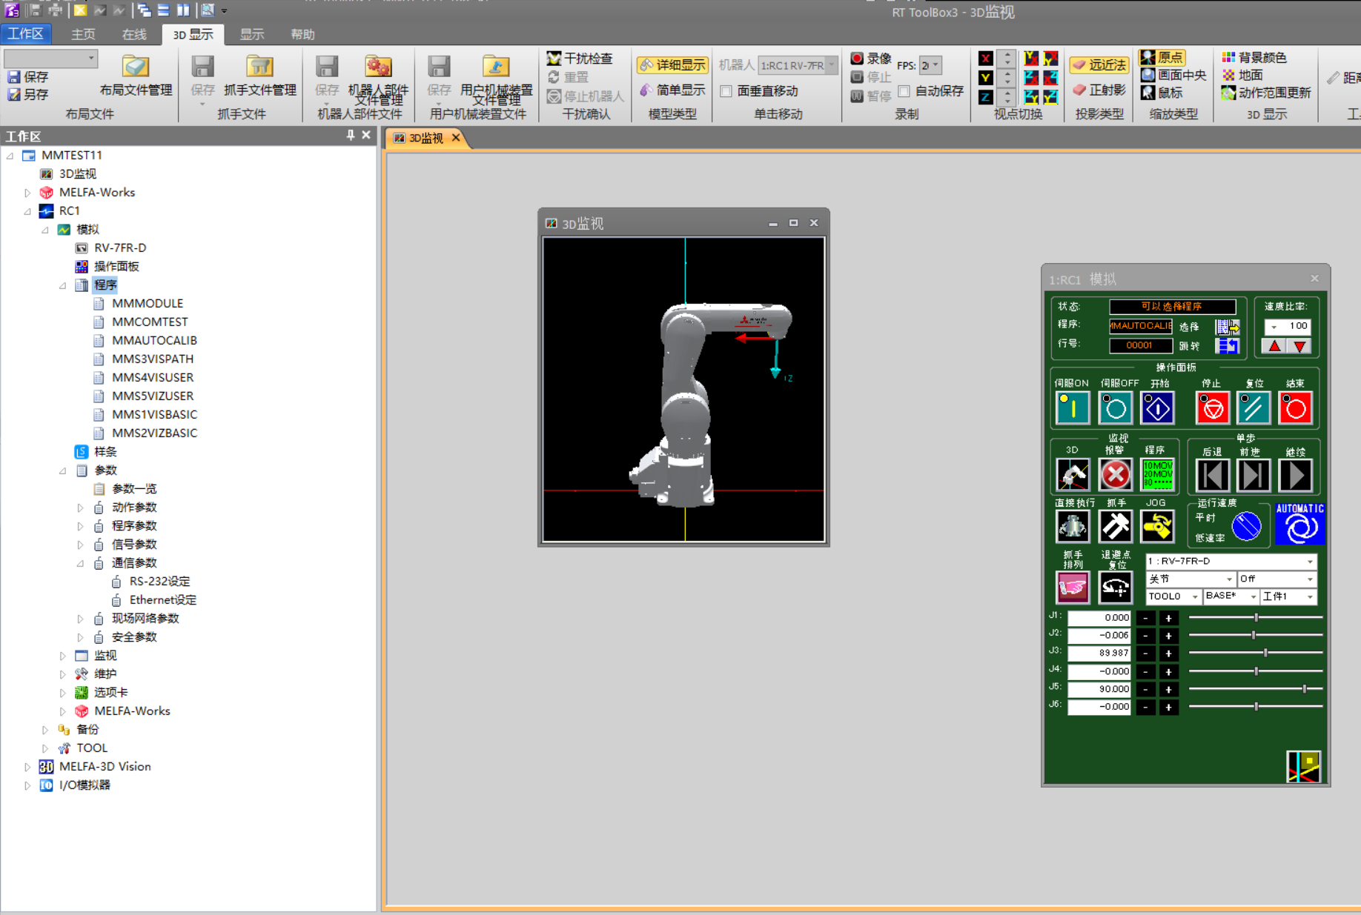This screenshot has width=1361, height=915.
Task: Click step forward playback button
Action: (1254, 475)
